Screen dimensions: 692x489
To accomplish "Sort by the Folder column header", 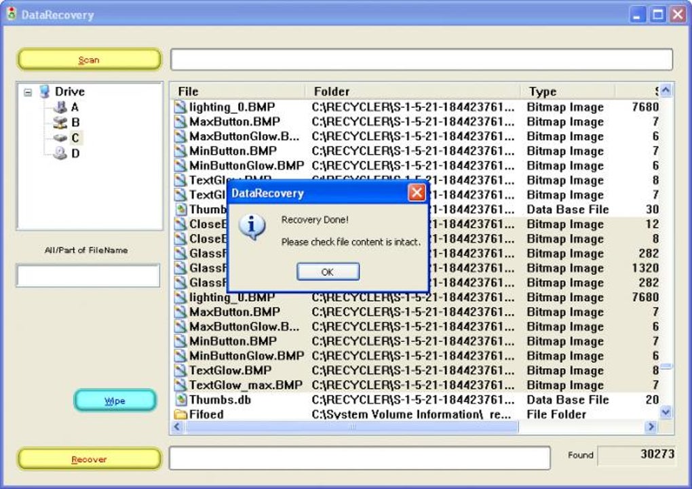I will [x=412, y=92].
